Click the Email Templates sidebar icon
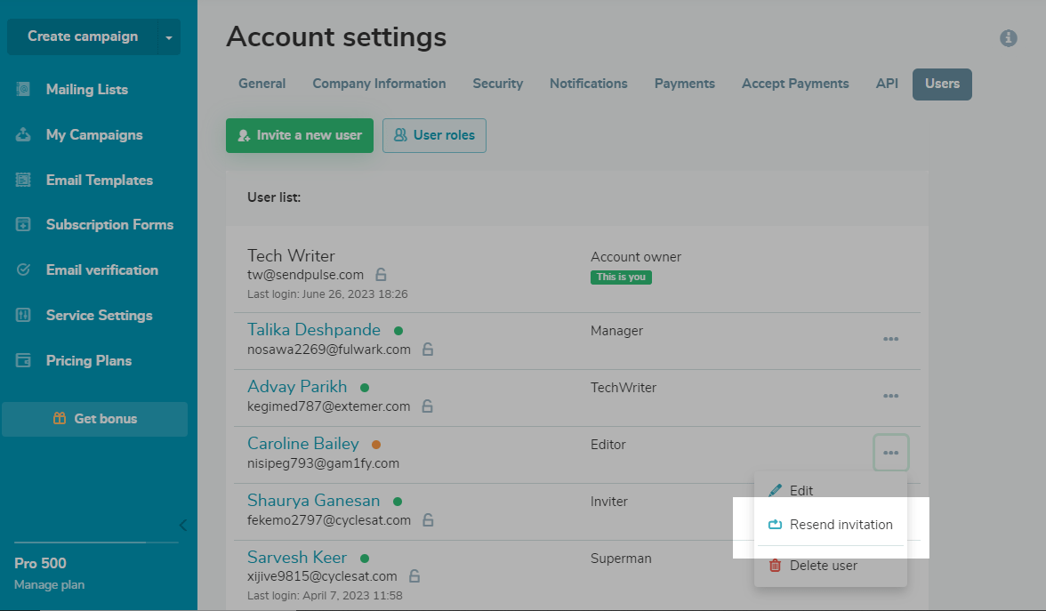The height and width of the screenshot is (611, 1046). tap(24, 180)
